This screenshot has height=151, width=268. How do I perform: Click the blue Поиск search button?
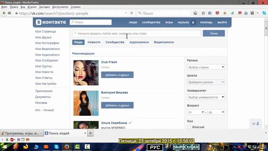[214, 34]
